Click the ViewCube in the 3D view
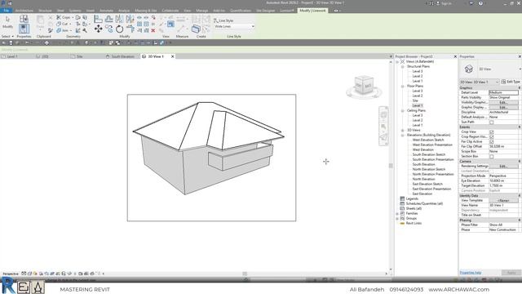The image size is (522, 294). point(364,85)
